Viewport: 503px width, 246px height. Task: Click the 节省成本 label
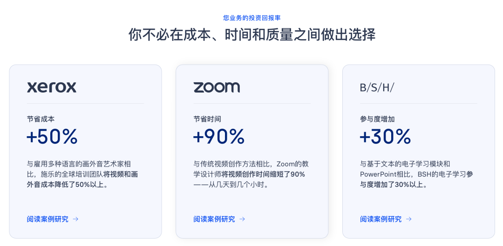point(41,119)
